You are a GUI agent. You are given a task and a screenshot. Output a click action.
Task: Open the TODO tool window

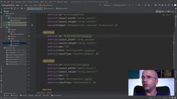pyautogui.click(x=6, y=95)
